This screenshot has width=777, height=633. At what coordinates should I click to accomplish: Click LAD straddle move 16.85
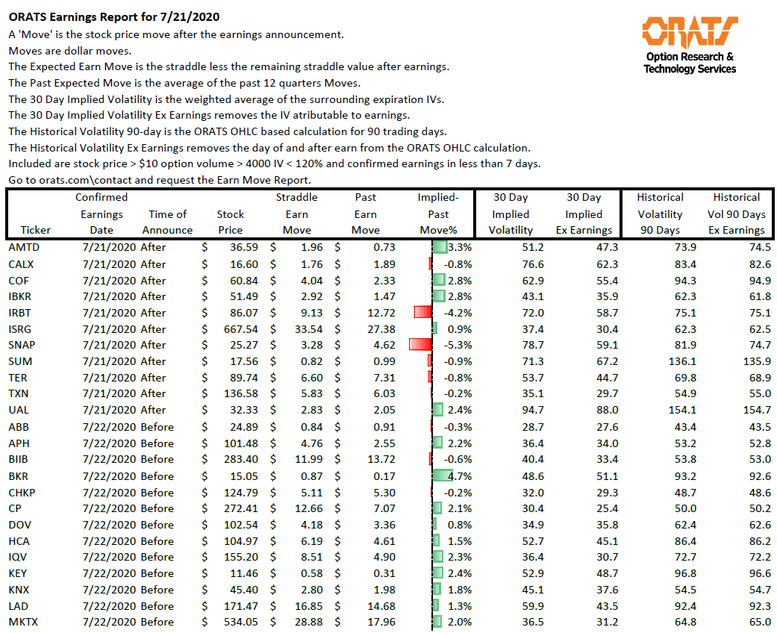(309, 606)
